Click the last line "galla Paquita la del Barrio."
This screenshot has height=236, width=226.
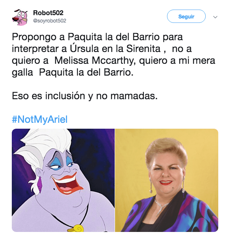[73, 72]
